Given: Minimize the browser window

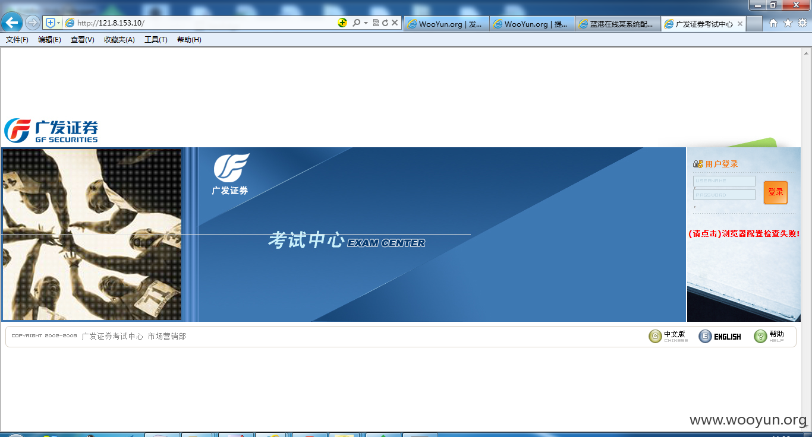Looking at the screenshot, I should tap(758, 5).
